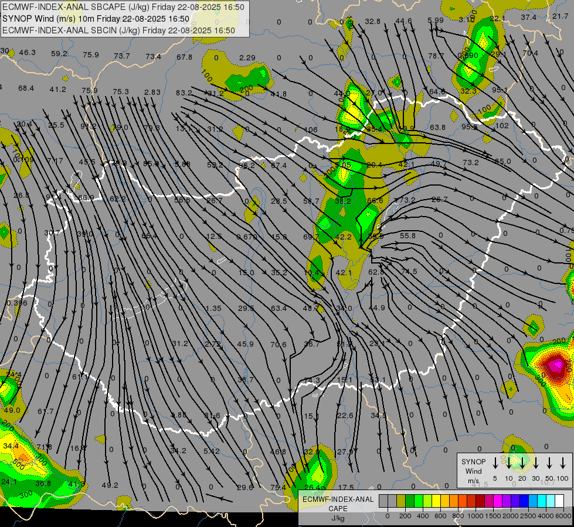
Task: Click the '6000' tick label on CAPE scale
Action: [563, 516]
